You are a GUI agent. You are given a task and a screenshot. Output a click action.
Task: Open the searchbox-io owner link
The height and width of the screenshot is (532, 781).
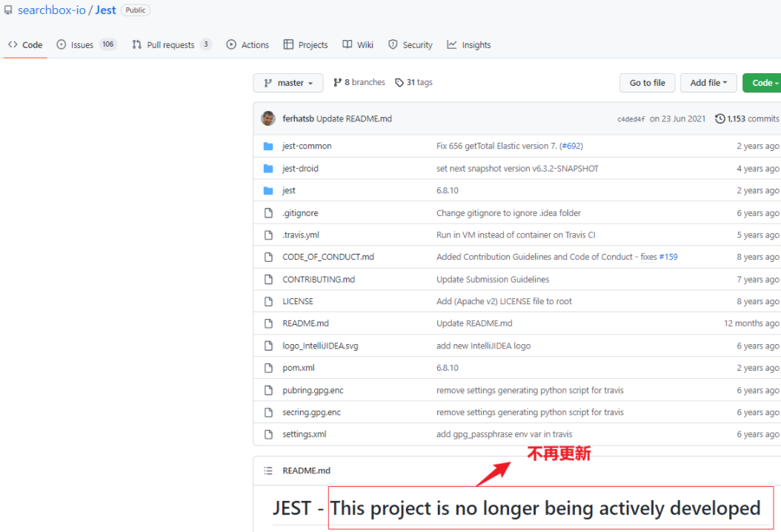click(52, 10)
